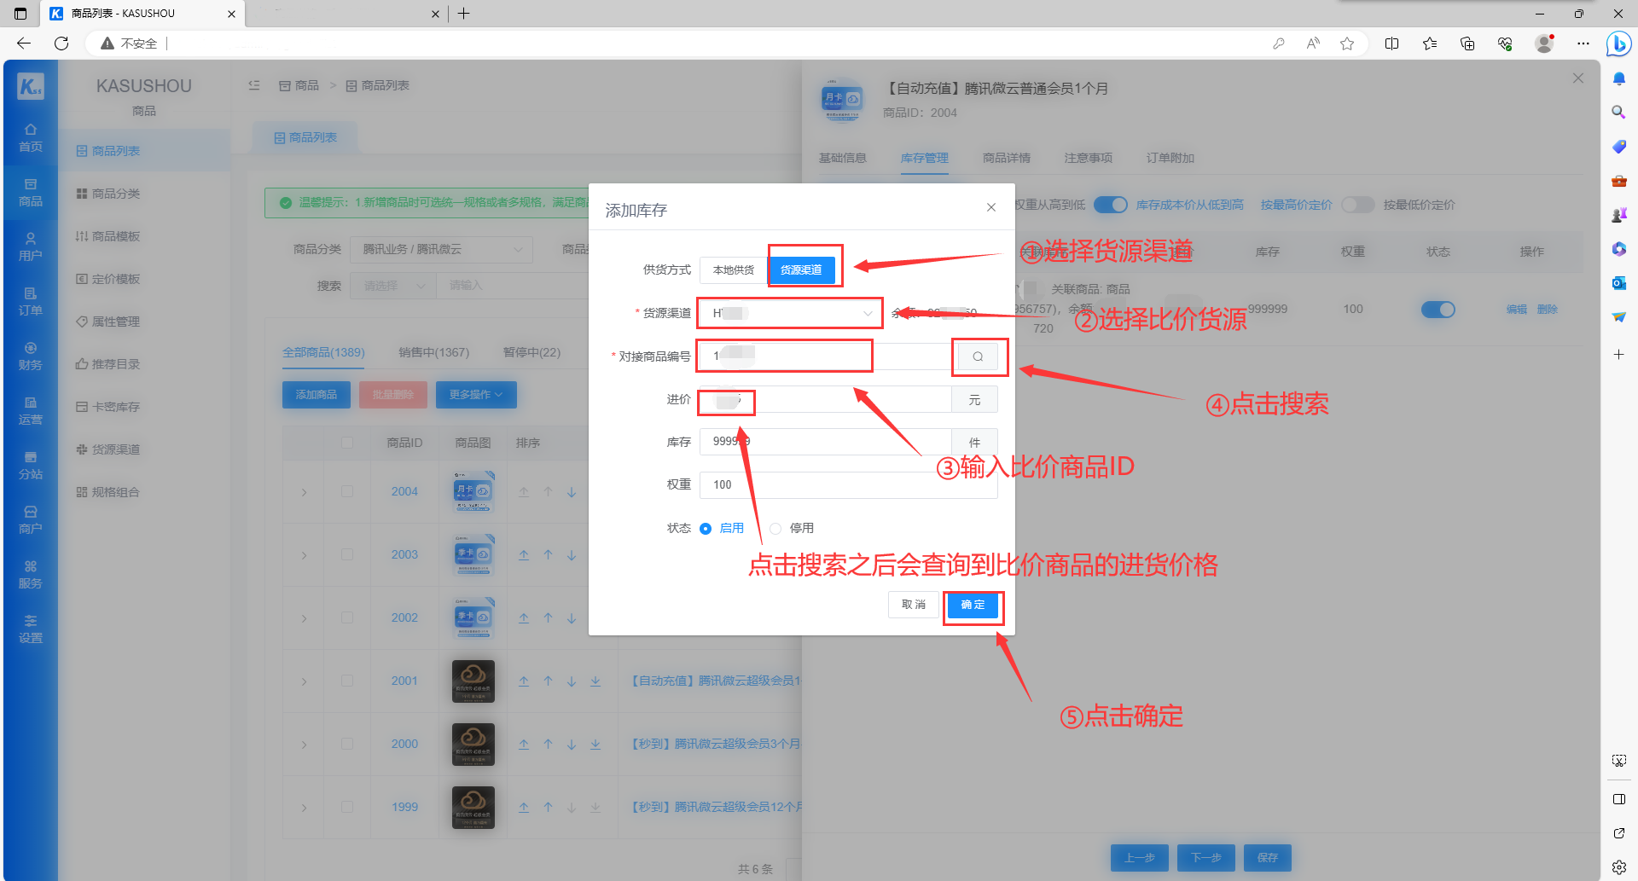The width and height of the screenshot is (1638, 881).
Task: Click 上一步 button
Action: click(x=1140, y=858)
